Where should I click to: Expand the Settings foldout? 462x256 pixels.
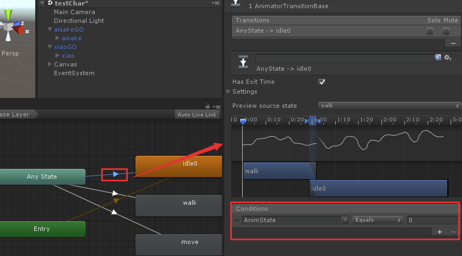pyautogui.click(x=229, y=92)
